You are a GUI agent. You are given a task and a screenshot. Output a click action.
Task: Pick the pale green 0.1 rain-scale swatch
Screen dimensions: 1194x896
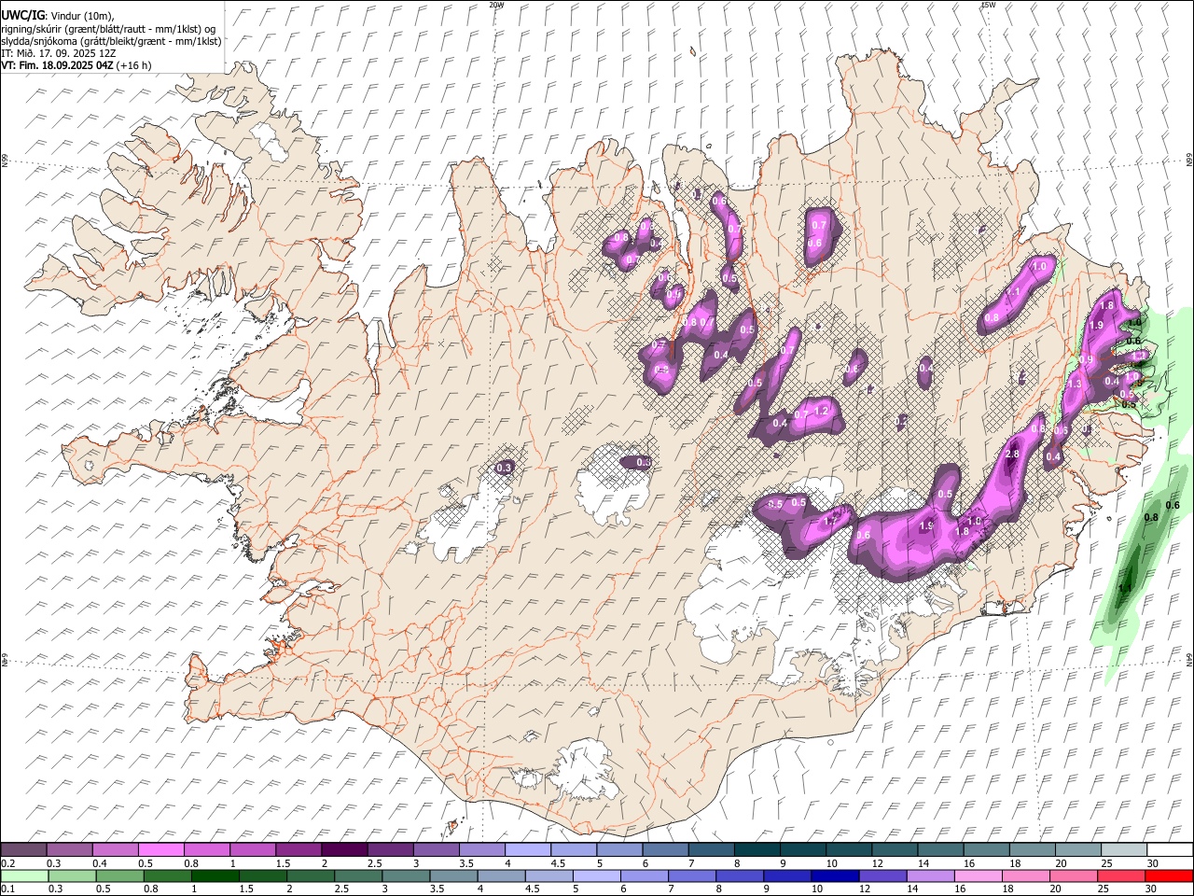[24, 876]
